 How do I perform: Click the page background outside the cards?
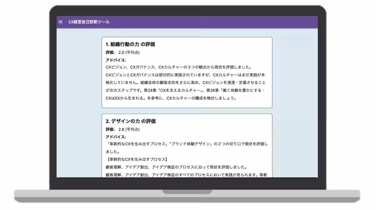coord(78,94)
